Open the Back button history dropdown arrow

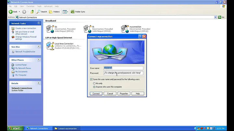(19, 12)
